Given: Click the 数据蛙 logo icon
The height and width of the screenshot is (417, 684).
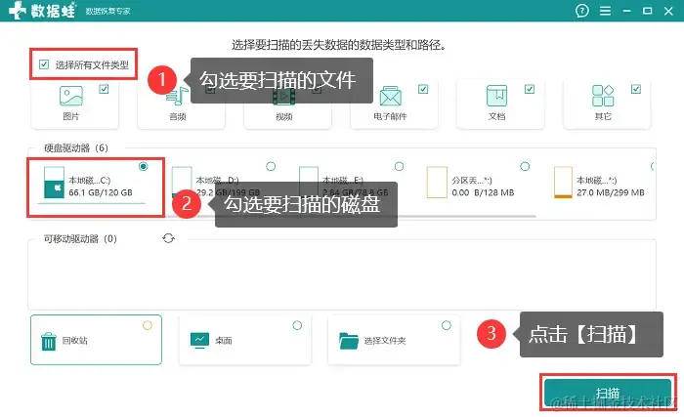Looking at the screenshot, I should pos(17,10).
